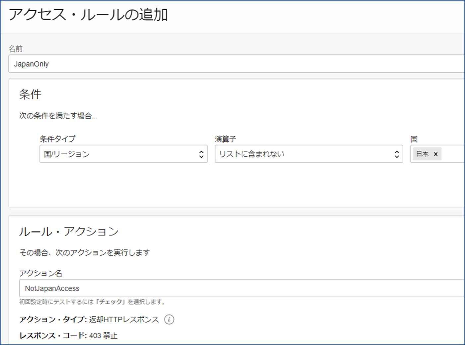
Task: Click the レスポンス・コード: 403 禁止 line
Action: [68, 335]
